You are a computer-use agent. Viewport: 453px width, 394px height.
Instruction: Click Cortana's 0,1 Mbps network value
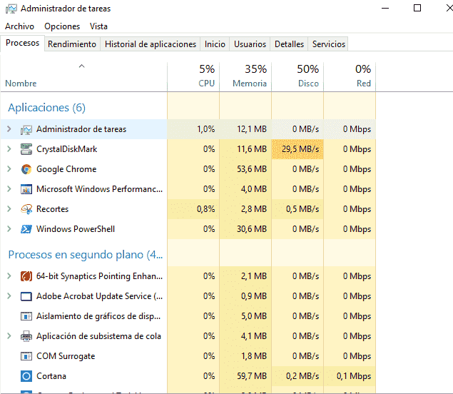pyautogui.click(x=354, y=376)
